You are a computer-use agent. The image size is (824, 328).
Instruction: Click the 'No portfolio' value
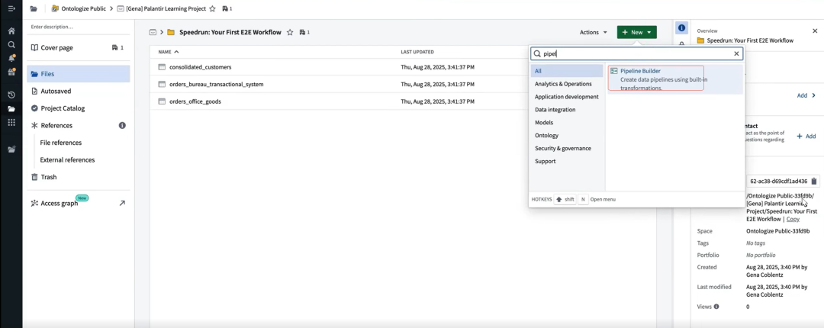(x=761, y=255)
